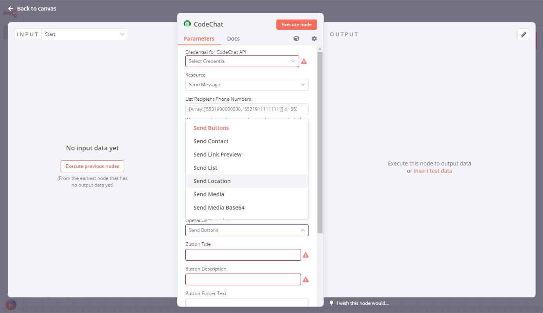Click the CodeChat node logo icon
Screen dimensions: 543x313
tap(187, 24)
